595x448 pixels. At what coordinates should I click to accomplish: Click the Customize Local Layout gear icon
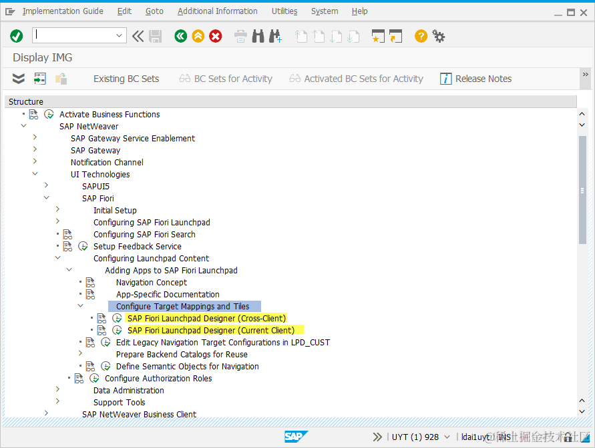pyautogui.click(x=439, y=37)
